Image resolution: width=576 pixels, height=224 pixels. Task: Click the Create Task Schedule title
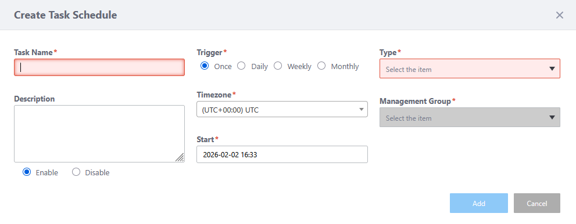[x=65, y=15]
